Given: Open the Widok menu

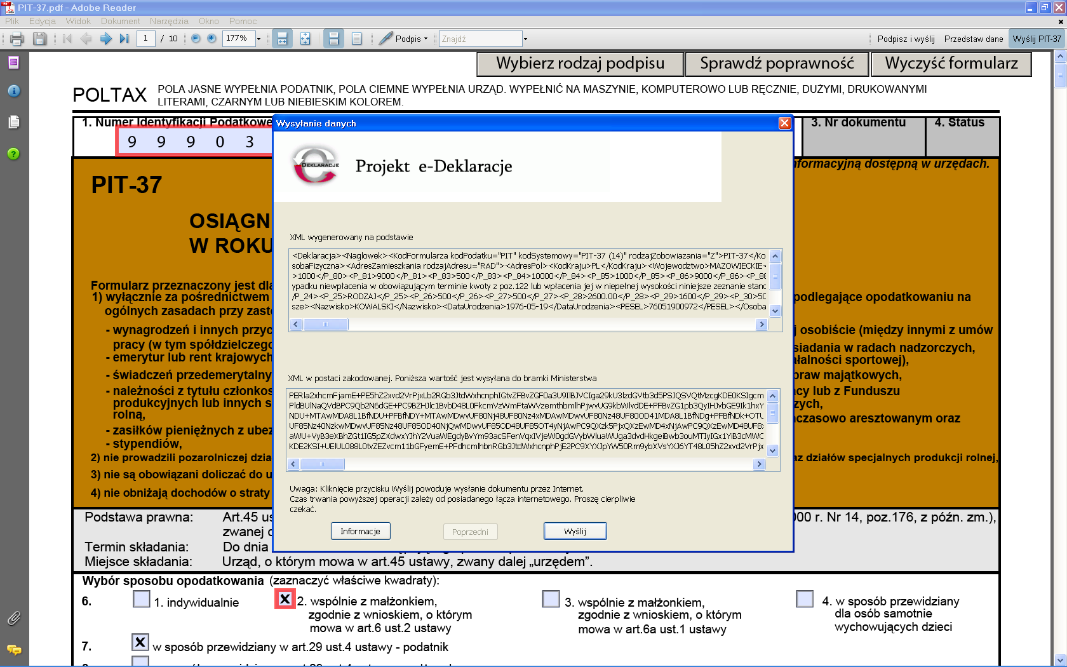Looking at the screenshot, I should pyautogui.click(x=78, y=21).
